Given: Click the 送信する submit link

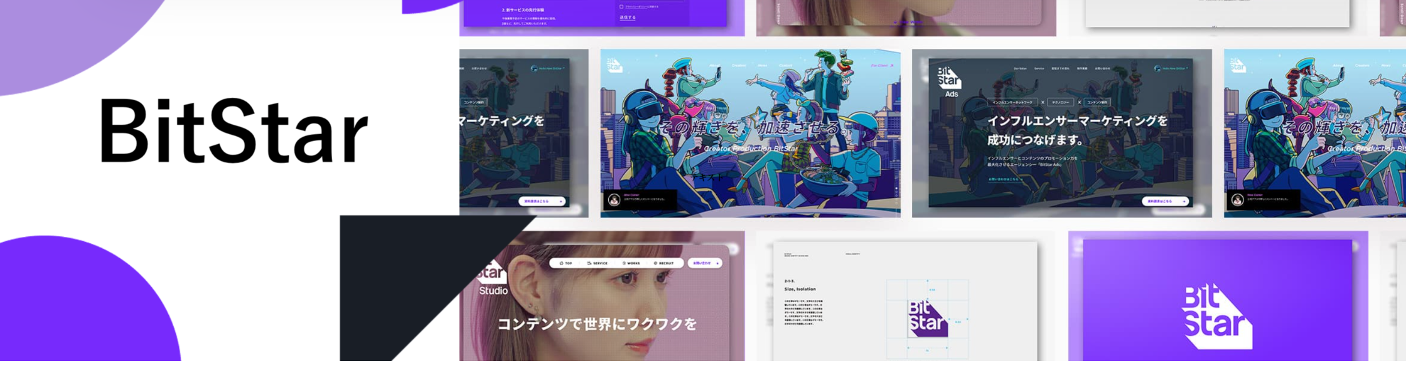Looking at the screenshot, I should 628,18.
